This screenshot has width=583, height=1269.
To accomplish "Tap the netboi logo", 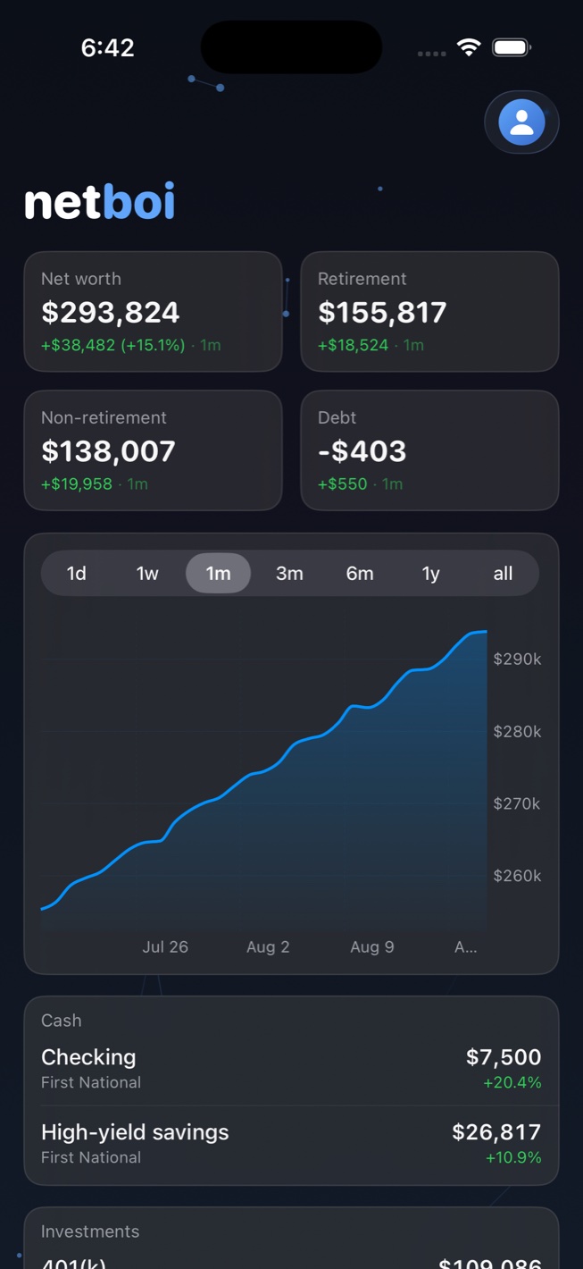I will 99,202.
